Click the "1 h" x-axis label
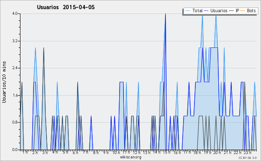The height and width of the screenshot is (161, 261). (x=25, y=152)
